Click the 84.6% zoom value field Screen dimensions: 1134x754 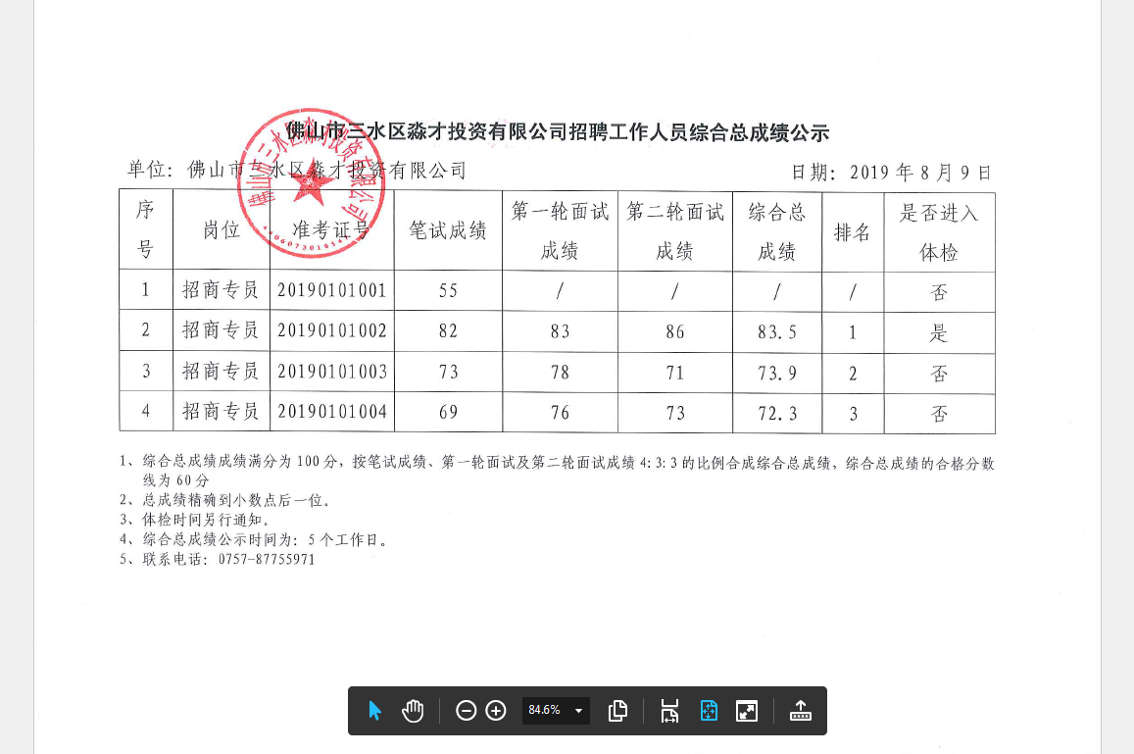coord(544,711)
